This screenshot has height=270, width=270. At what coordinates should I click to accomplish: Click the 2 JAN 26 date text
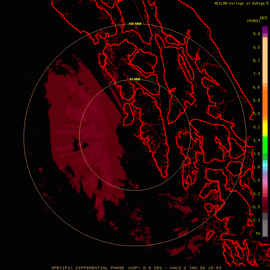tap(195, 268)
